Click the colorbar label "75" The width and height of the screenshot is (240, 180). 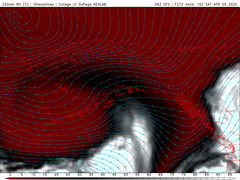(184, 175)
